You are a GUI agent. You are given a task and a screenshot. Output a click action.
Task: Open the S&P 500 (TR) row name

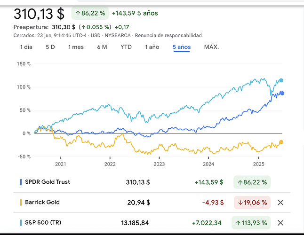[43, 223]
